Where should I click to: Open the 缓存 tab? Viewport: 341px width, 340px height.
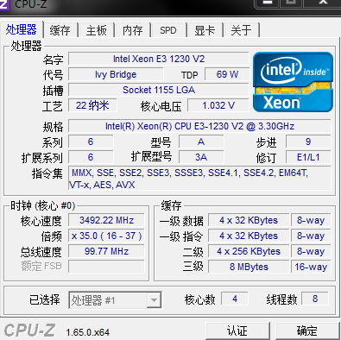[60, 30]
